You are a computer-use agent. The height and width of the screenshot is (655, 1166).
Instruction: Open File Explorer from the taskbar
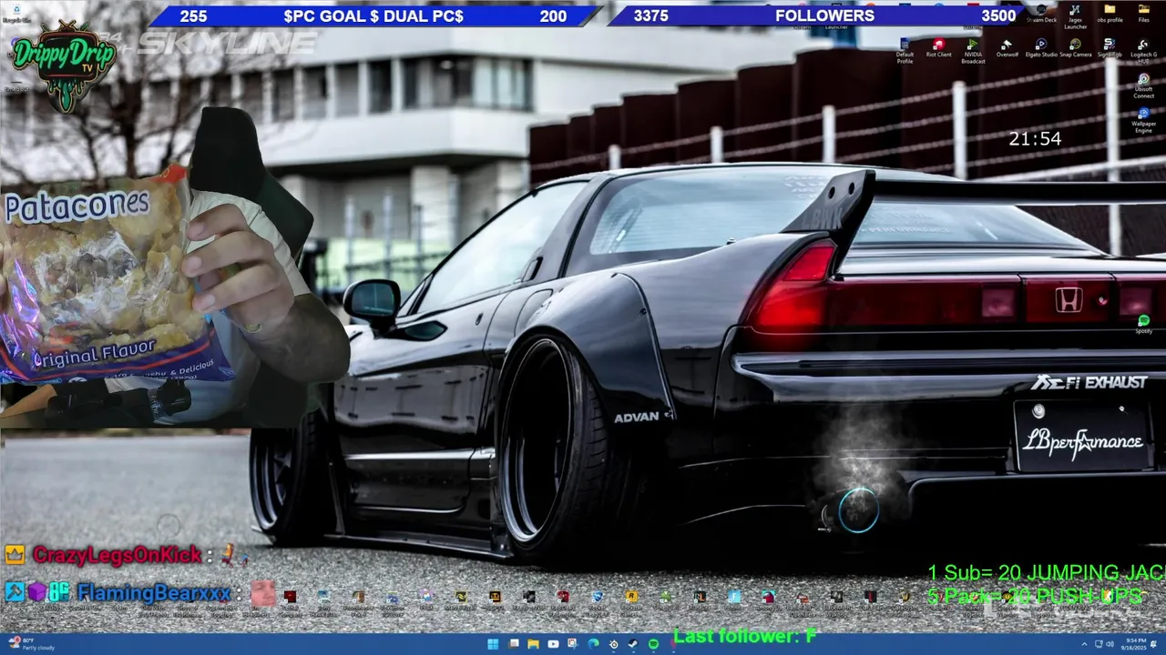click(x=533, y=644)
